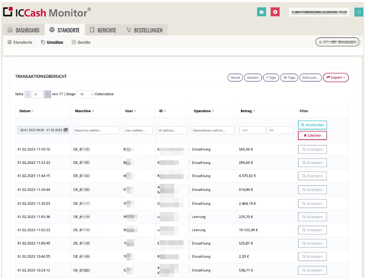Click the blurred user account name in header

(319, 12)
